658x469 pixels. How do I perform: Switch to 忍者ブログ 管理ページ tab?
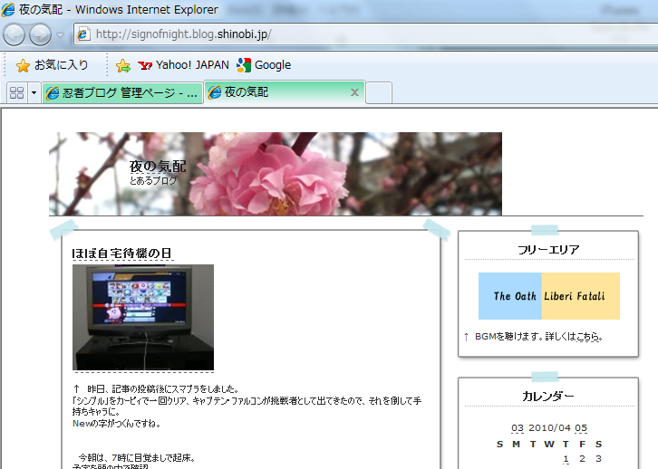[122, 92]
